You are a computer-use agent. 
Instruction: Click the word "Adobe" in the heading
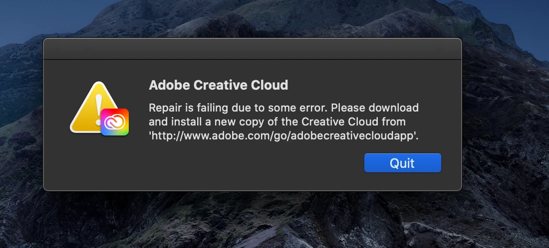pos(169,85)
